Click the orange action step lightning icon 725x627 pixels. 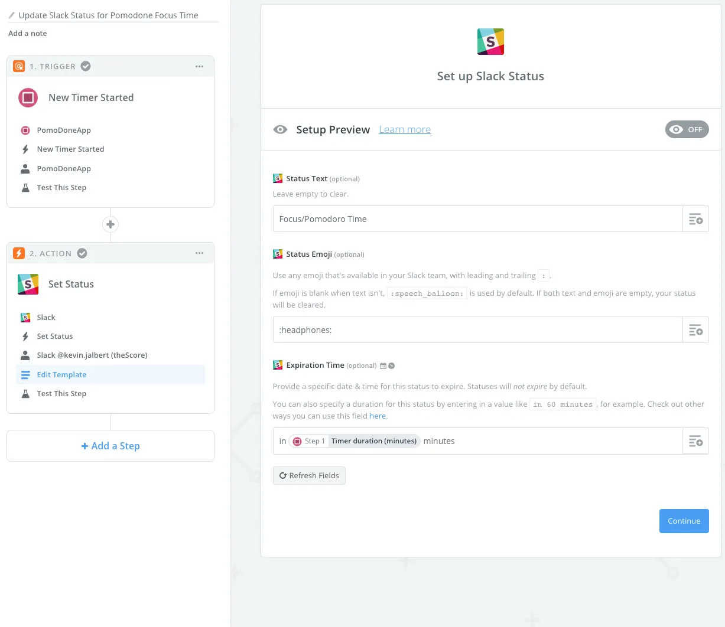19,253
